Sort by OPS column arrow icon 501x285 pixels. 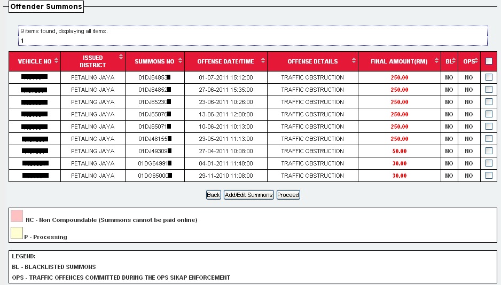tap(476, 60)
